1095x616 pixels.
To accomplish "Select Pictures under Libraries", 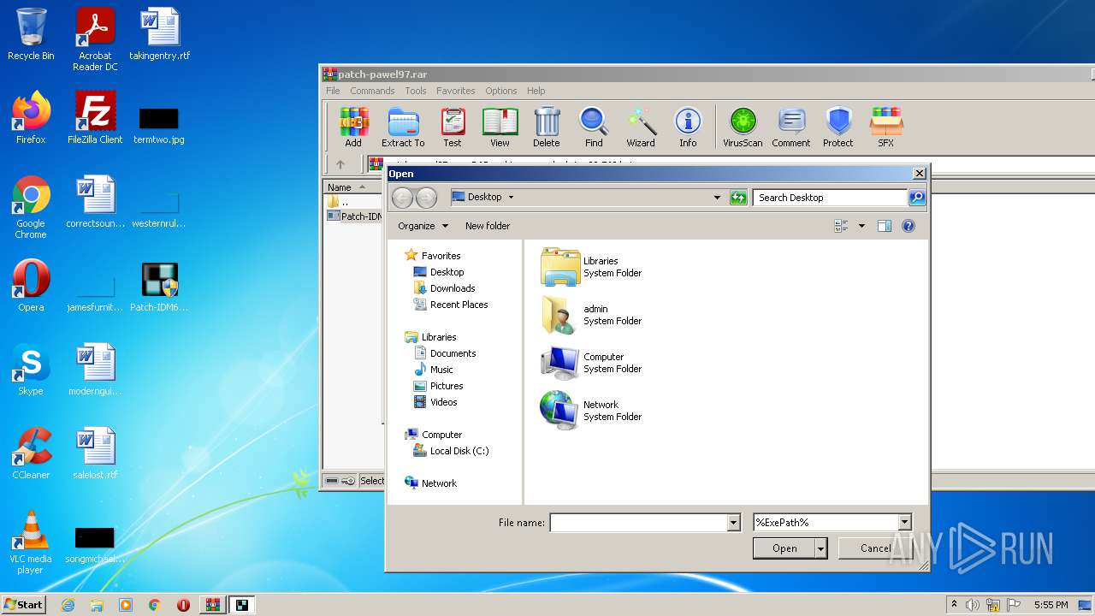I will click(x=439, y=386).
